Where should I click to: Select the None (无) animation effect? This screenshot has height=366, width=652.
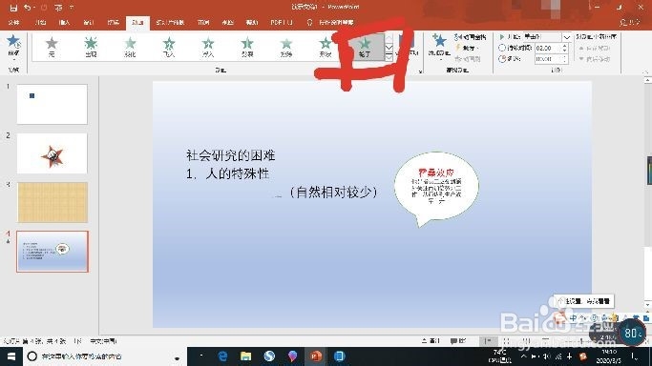(52, 47)
